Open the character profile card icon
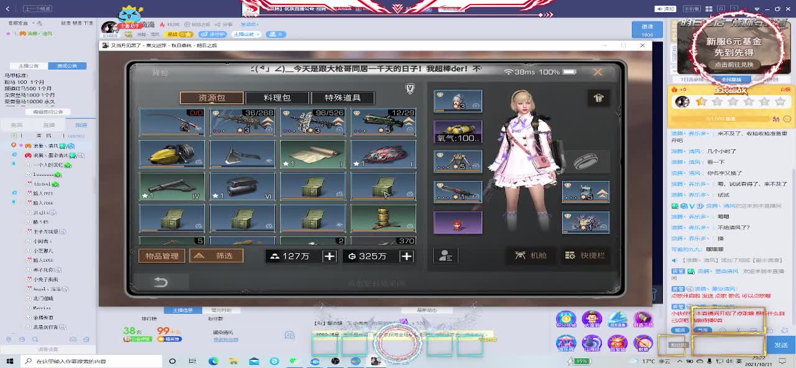 445,255
